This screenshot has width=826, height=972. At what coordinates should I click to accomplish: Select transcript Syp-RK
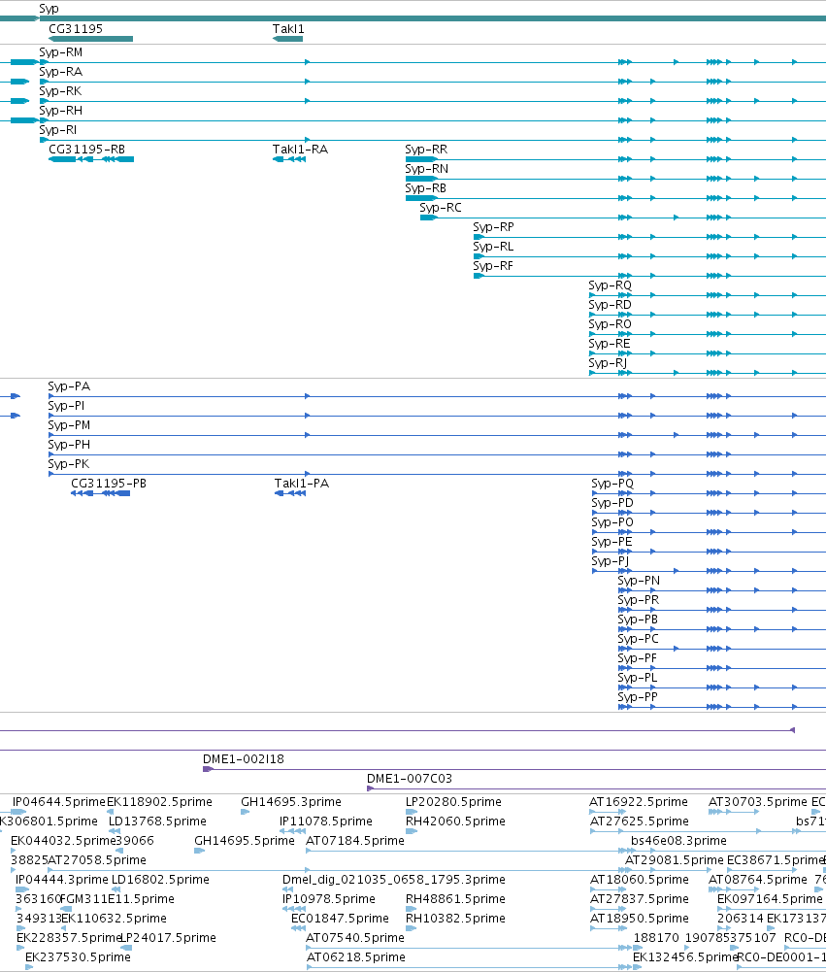click(60, 91)
